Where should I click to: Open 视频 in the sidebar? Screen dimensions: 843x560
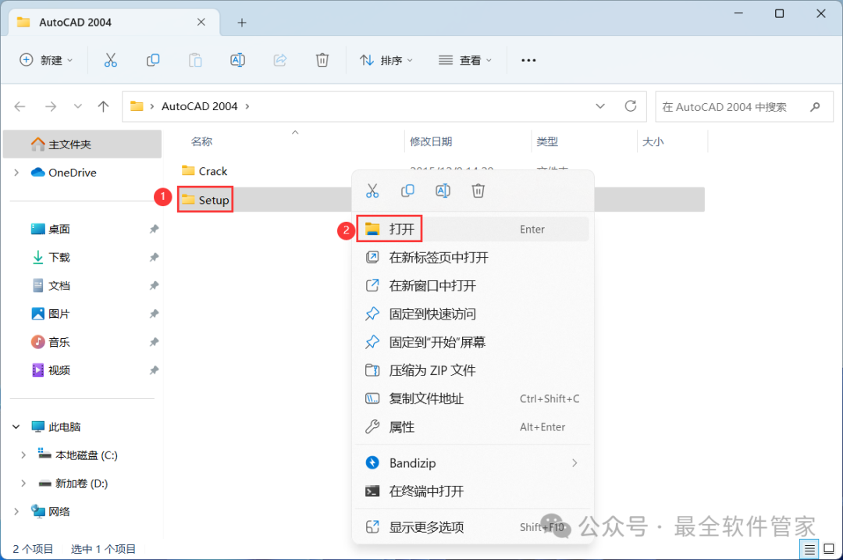(59, 371)
